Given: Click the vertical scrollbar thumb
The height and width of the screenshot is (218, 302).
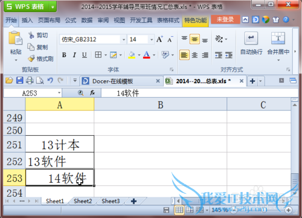Looking at the screenshot, I should pyautogui.click(x=295, y=181).
